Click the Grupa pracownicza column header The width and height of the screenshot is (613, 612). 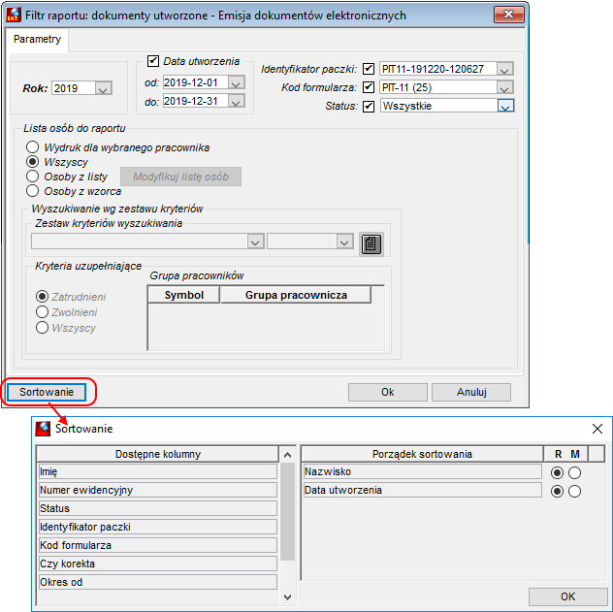[x=296, y=295]
